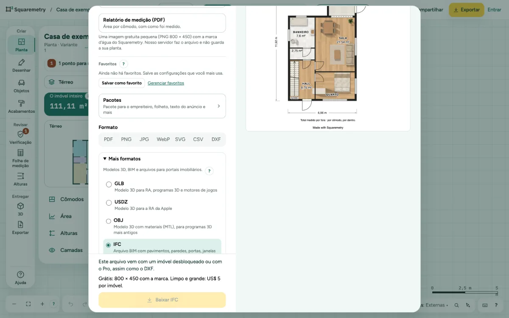Expand the Pacotes section
The height and width of the screenshot is (318, 509).
(x=162, y=106)
